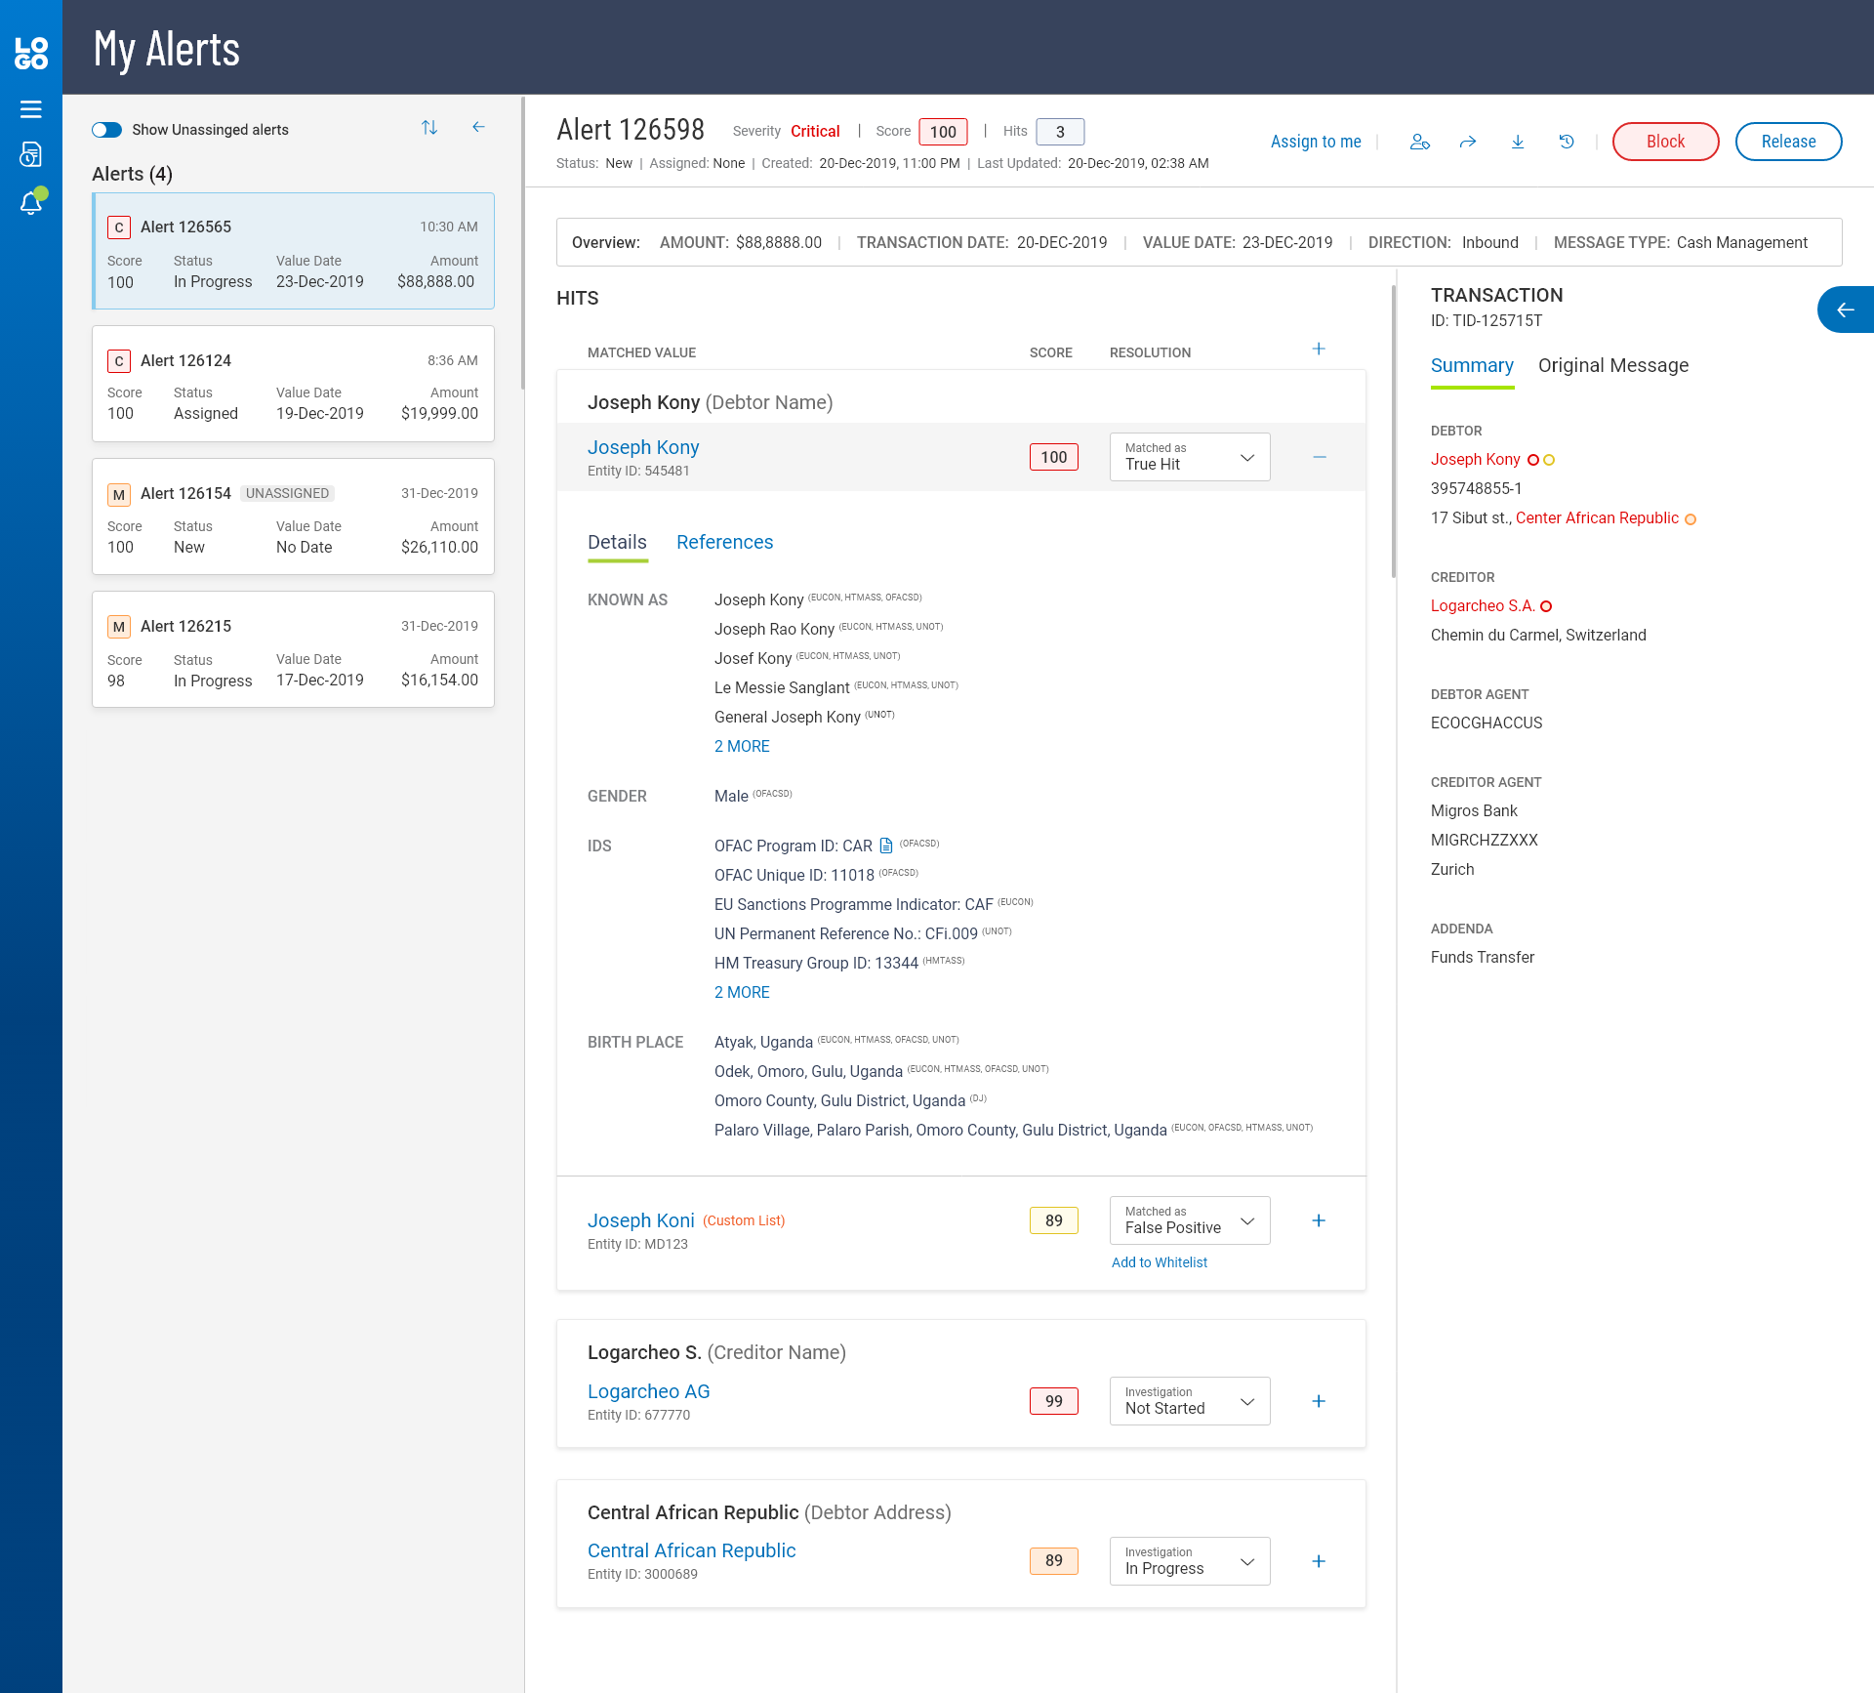Expand the Joseph Koni hit row
The width and height of the screenshot is (1874, 1693).
[x=1319, y=1220]
